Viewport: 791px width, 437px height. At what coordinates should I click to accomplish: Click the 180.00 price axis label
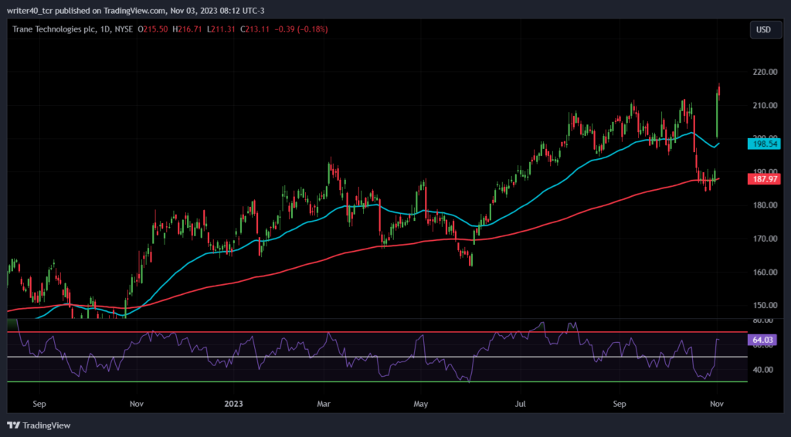(765, 205)
